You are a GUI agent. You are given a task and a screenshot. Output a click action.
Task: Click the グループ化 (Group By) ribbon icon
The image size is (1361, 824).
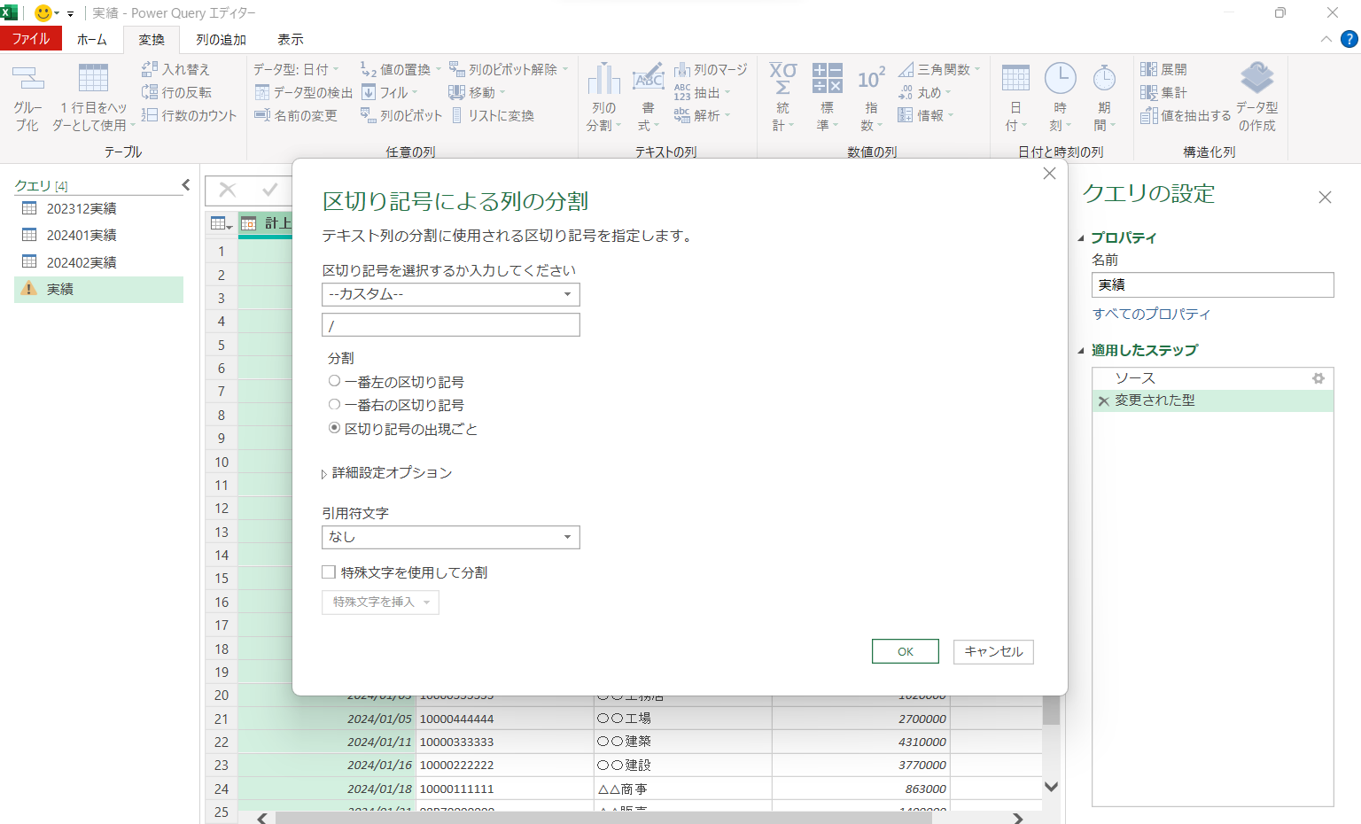click(27, 78)
